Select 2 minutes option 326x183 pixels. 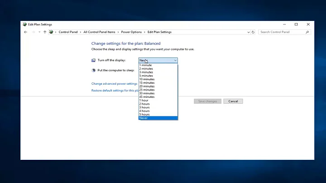point(158,69)
